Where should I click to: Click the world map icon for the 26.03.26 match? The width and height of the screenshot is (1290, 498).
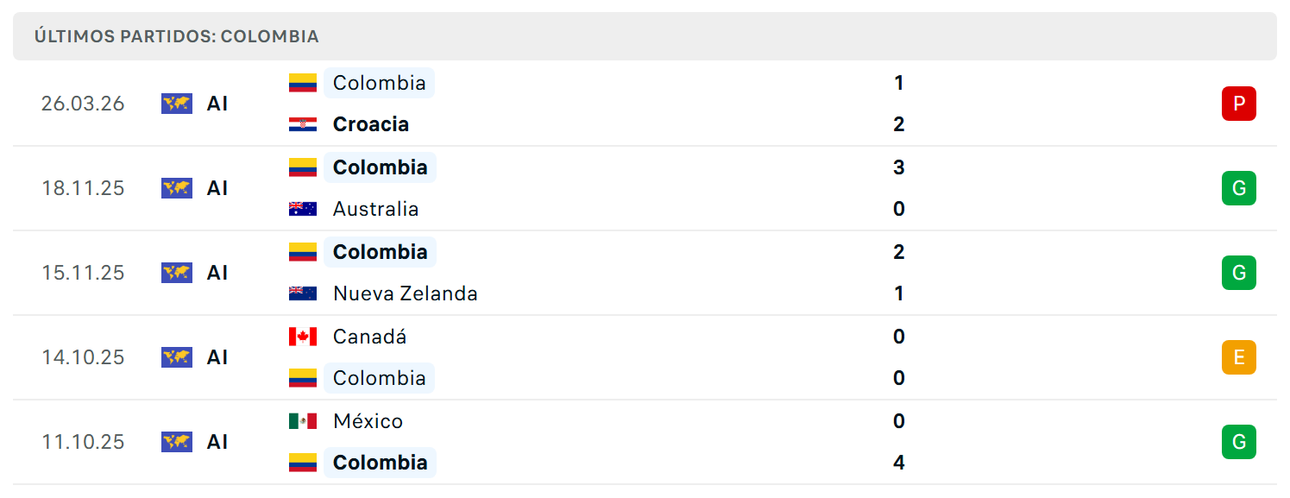[177, 104]
